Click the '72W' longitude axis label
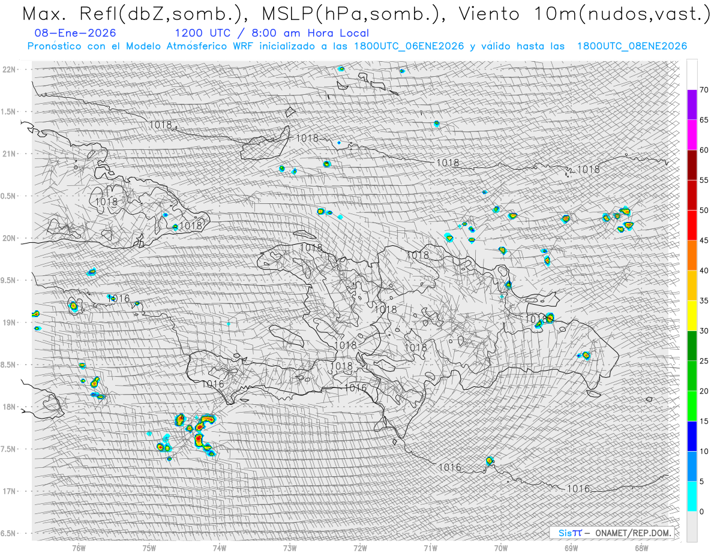This screenshot has height=556, width=720. 360,548
